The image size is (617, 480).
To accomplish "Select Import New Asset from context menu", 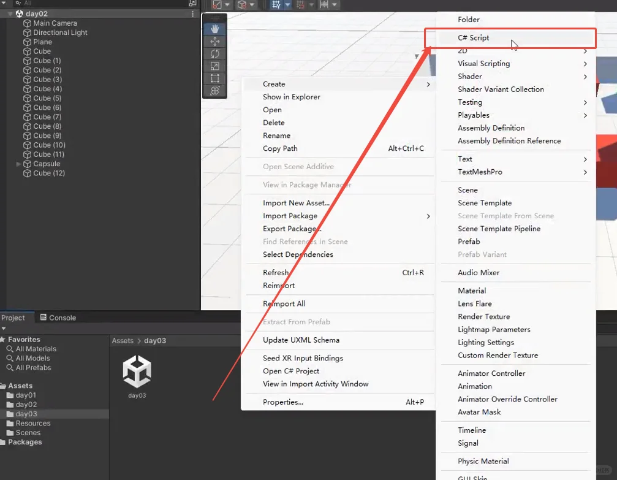I will coord(338,203).
